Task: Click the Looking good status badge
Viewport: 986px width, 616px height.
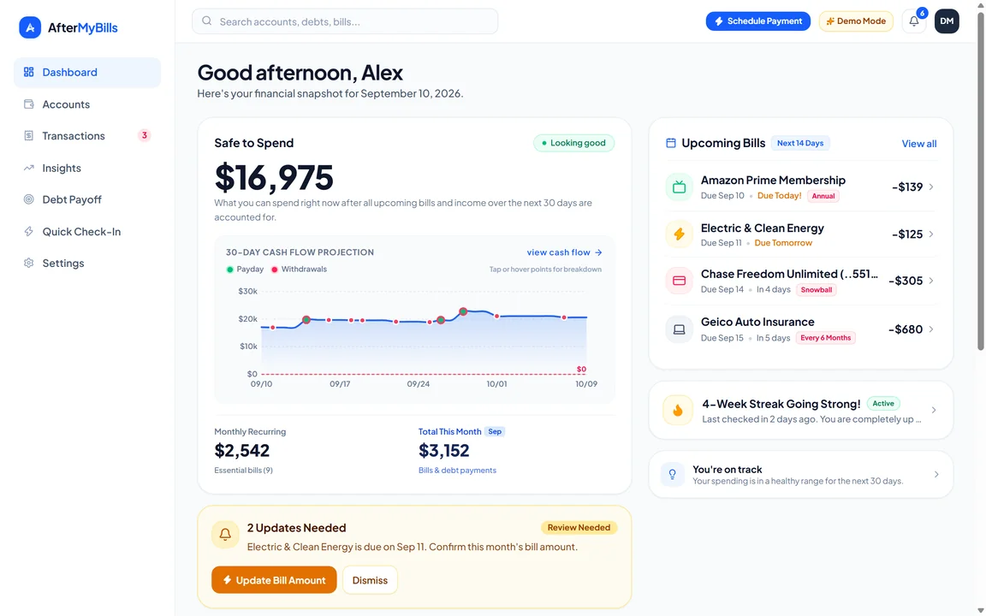Action: point(573,143)
